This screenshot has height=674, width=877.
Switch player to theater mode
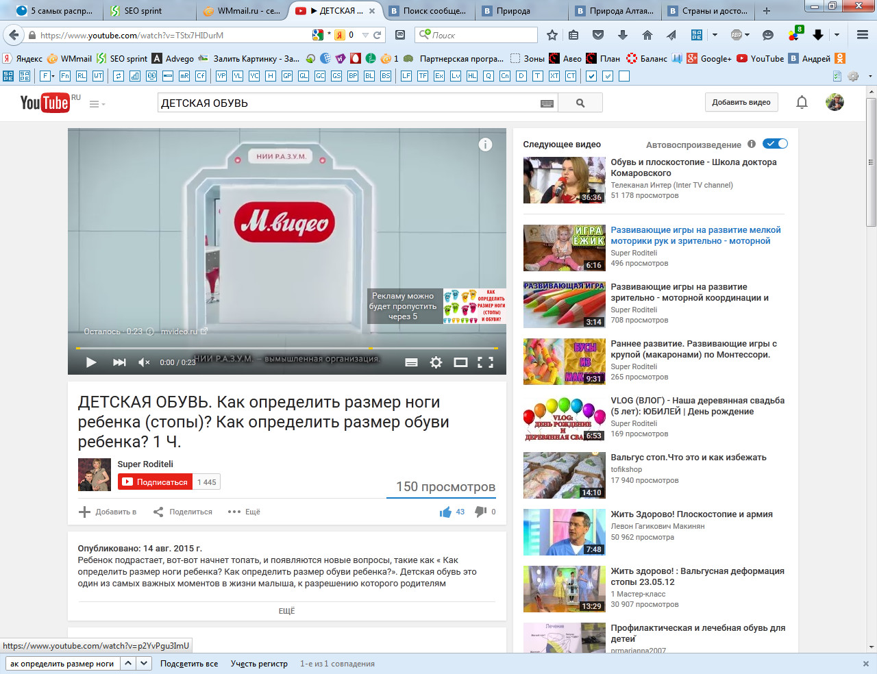click(460, 362)
